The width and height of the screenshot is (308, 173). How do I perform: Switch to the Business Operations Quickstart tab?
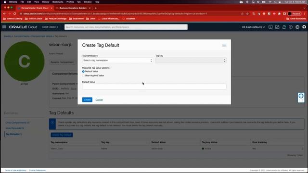(x=73, y=8)
